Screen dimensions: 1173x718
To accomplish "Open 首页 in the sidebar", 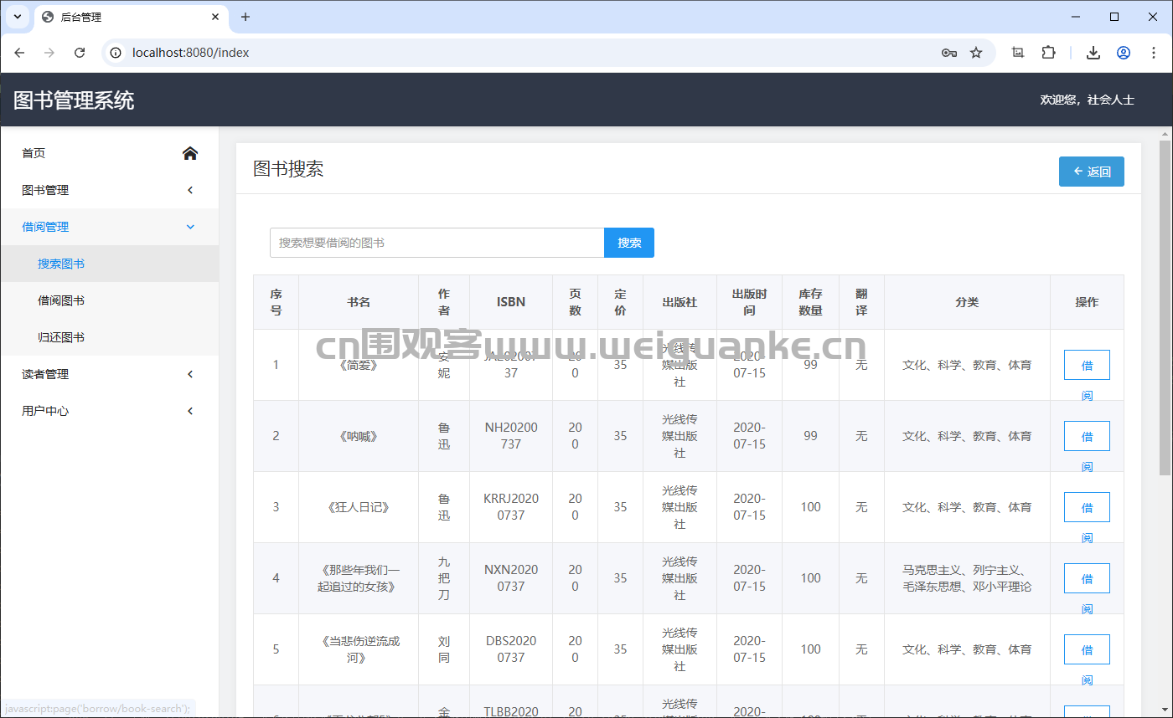I will 109,153.
